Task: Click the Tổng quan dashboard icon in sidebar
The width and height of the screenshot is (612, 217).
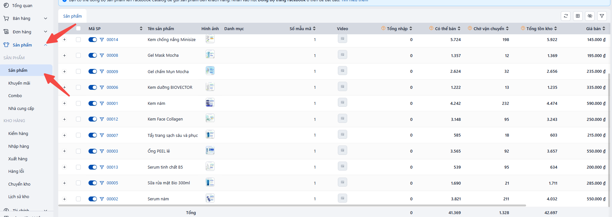Action: (x=6, y=5)
